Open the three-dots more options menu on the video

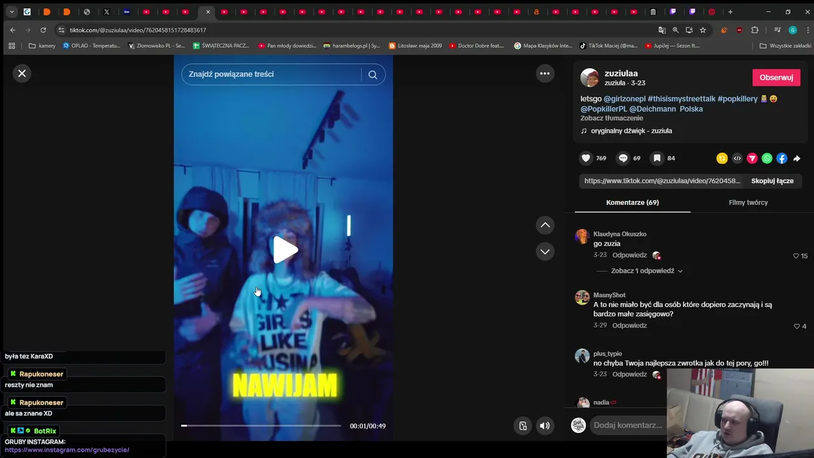coord(545,73)
